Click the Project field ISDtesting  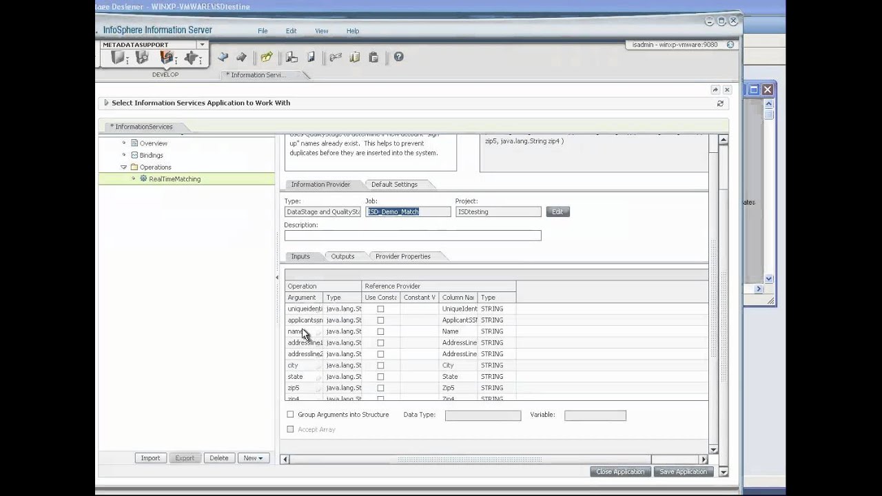[x=498, y=211]
